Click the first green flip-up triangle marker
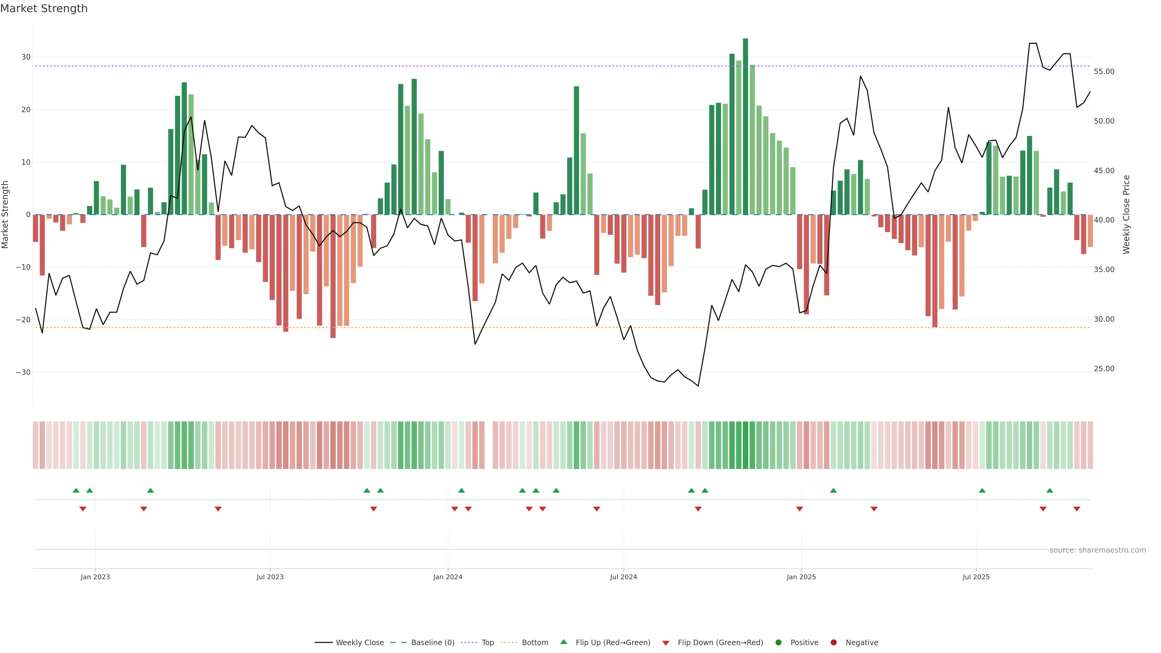The width and height of the screenshot is (1161, 653). 76,490
